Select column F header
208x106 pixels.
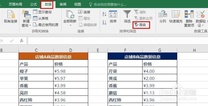tap(125, 50)
